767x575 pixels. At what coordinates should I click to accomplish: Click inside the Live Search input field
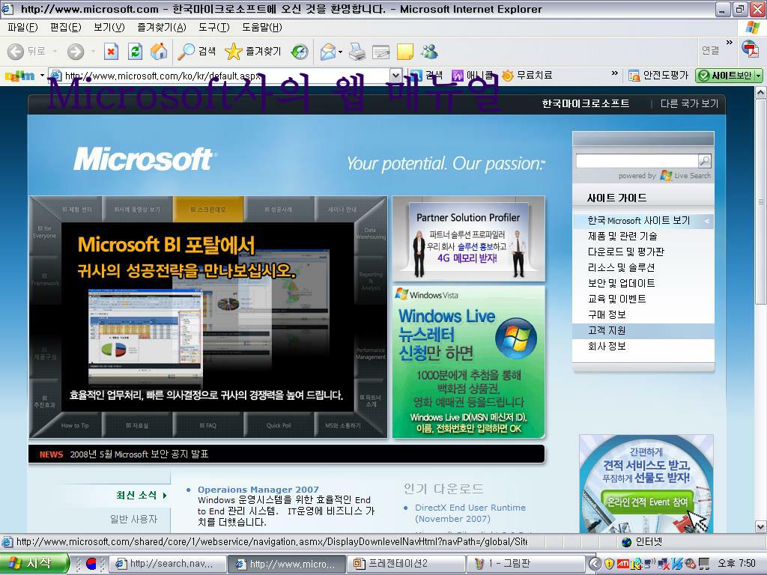pyautogui.click(x=637, y=160)
